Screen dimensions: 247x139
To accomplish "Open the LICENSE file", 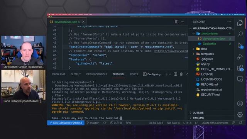I will click(x=211, y=74).
